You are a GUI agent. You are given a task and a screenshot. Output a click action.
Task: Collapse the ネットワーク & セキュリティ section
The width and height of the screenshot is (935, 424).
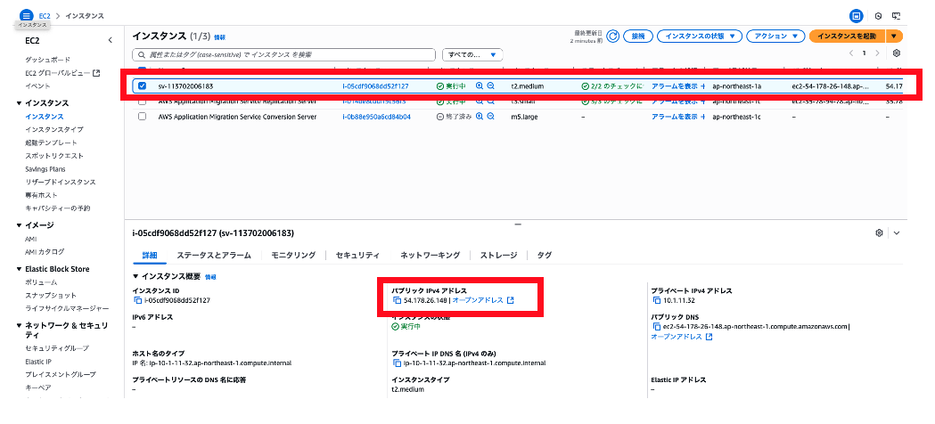pyautogui.click(x=20, y=325)
